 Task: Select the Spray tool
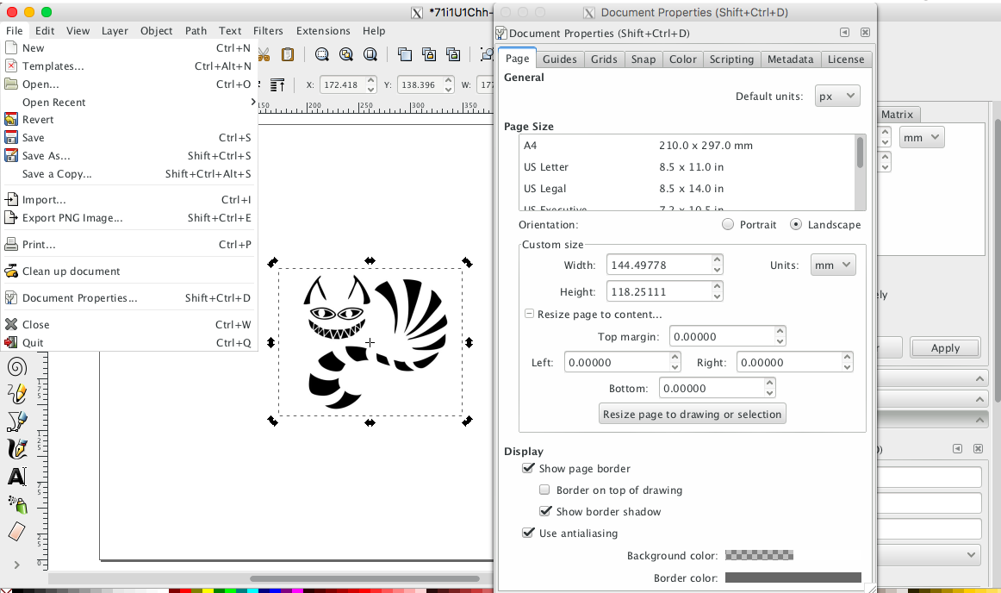coord(16,505)
